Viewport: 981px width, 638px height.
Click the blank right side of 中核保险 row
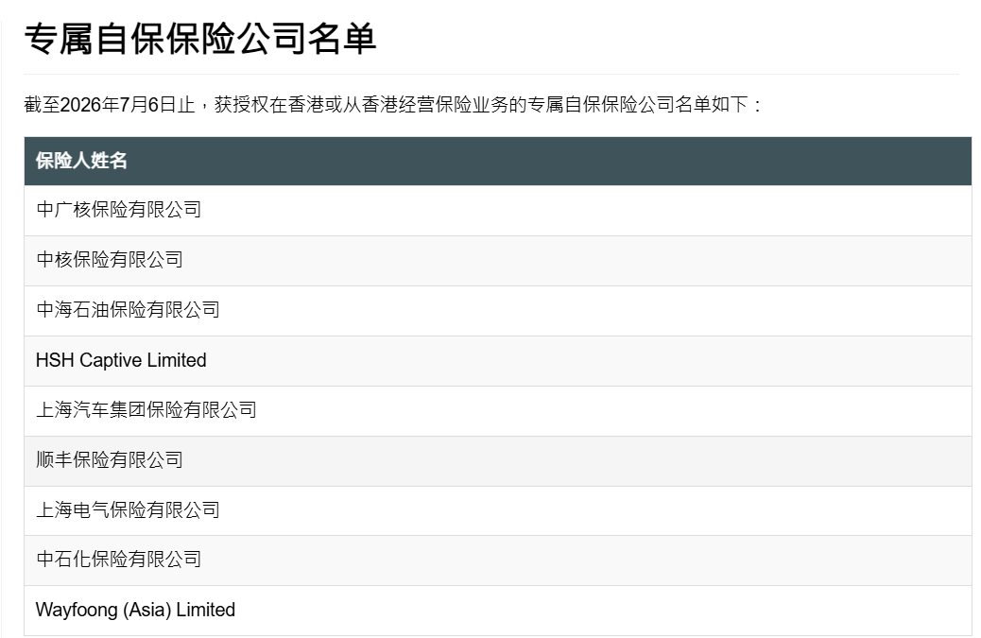576,260
